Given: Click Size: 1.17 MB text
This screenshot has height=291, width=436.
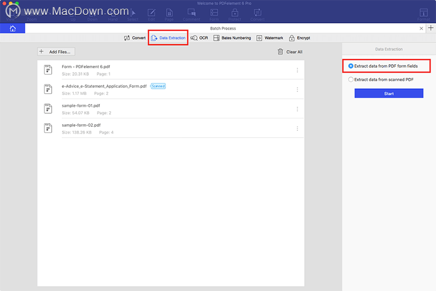Looking at the screenshot, I should 74,93.
